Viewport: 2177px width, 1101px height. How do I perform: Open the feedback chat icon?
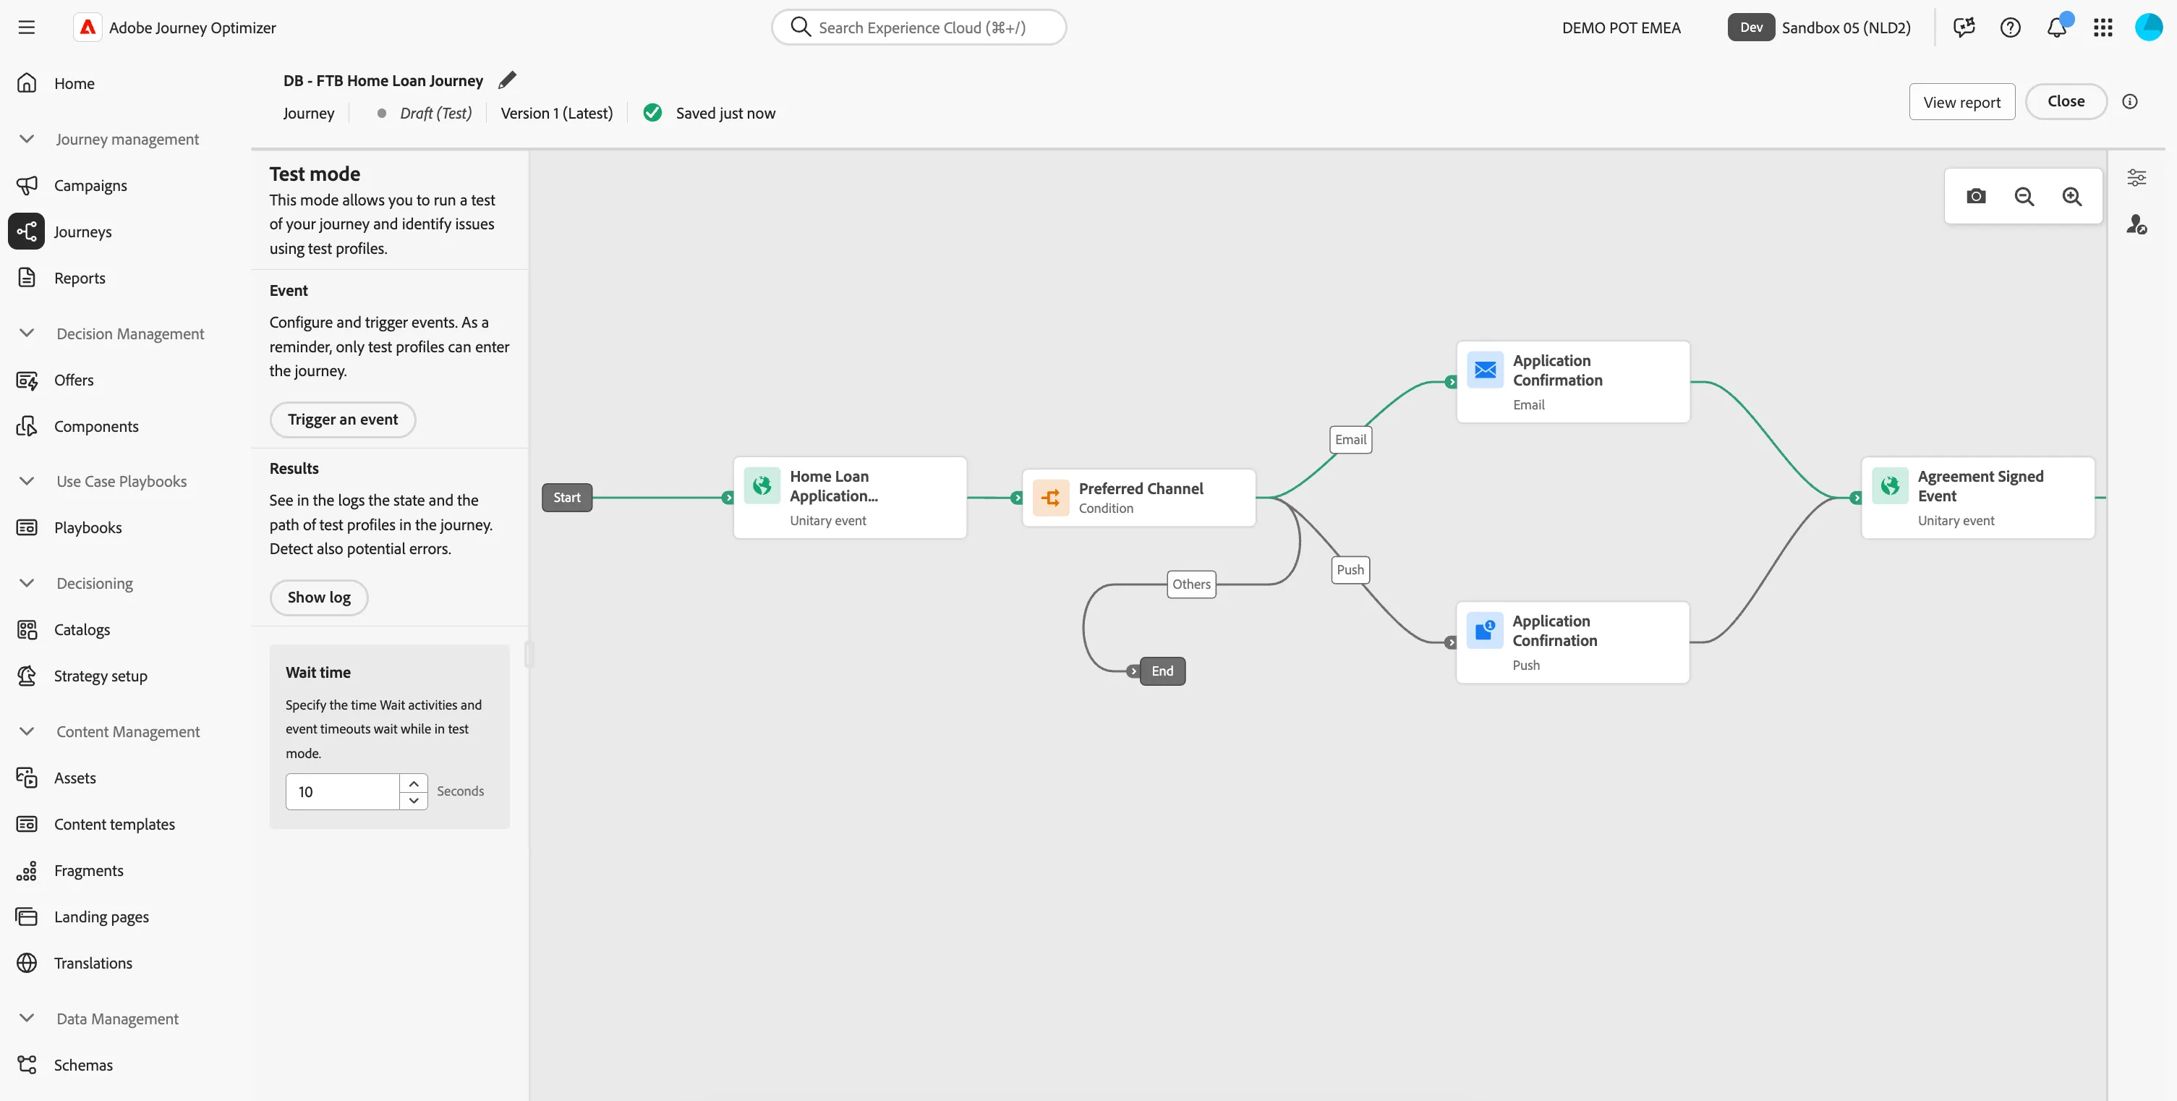click(1963, 27)
